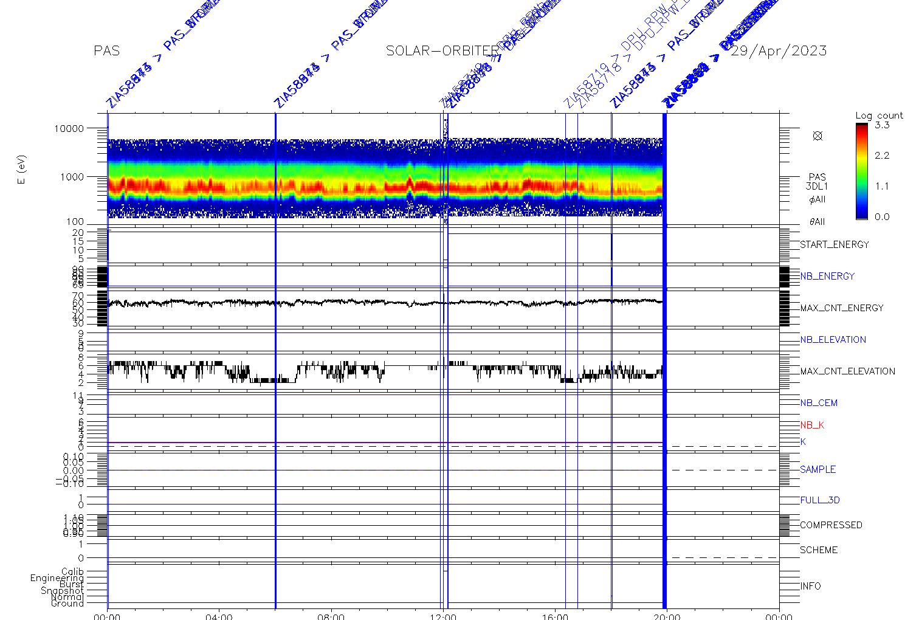Click the blue 'K' panel label
This screenshot has width=919, height=620.
[803, 442]
